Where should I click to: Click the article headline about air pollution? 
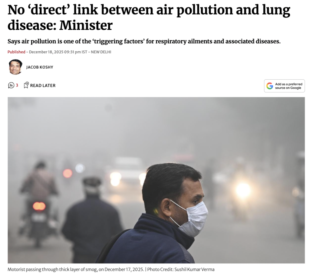pos(149,17)
